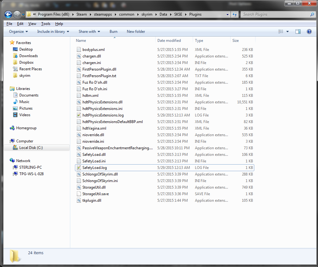Sort by Date modified column
Viewport: 318px width, 267px height.
tap(174, 40)
